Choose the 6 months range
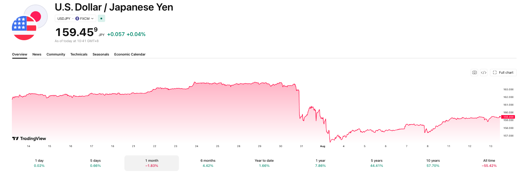Viewport: 523px width, 178px height. (208, 163)
